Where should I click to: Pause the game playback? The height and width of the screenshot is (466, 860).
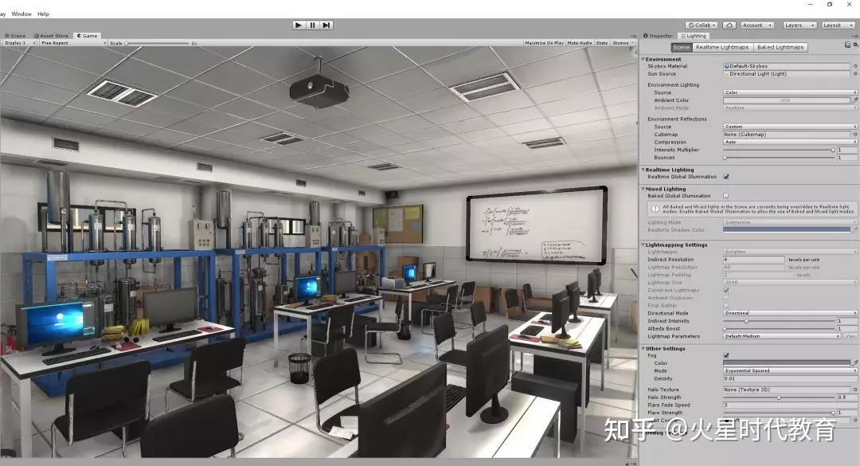click(312, 25)
